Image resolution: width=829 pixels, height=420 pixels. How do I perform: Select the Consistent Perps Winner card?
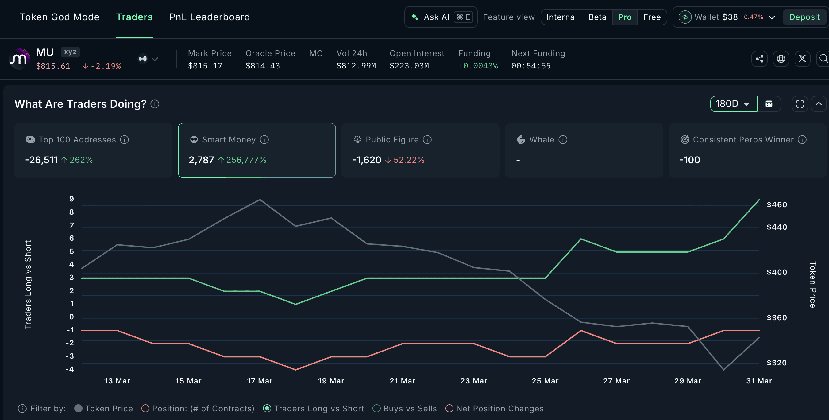pyautogui.click(x=747, y=150)
